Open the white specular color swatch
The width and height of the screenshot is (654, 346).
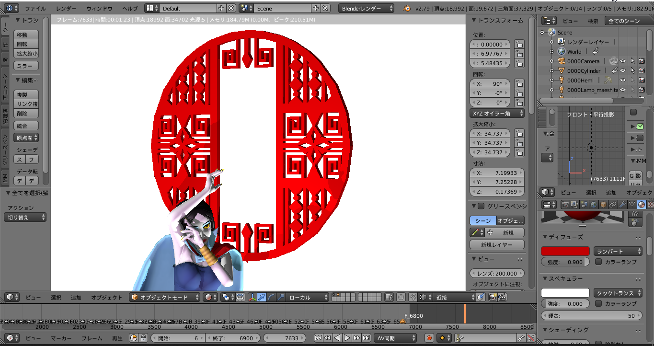pyautogui.click(x=565, y=293)
